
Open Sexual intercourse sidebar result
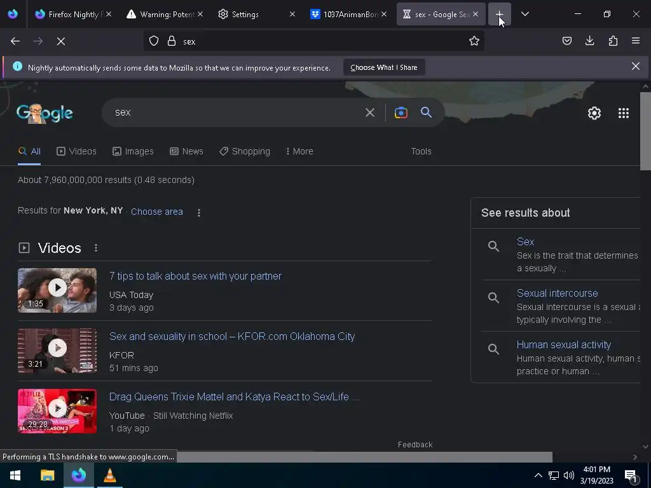(557, 293)
